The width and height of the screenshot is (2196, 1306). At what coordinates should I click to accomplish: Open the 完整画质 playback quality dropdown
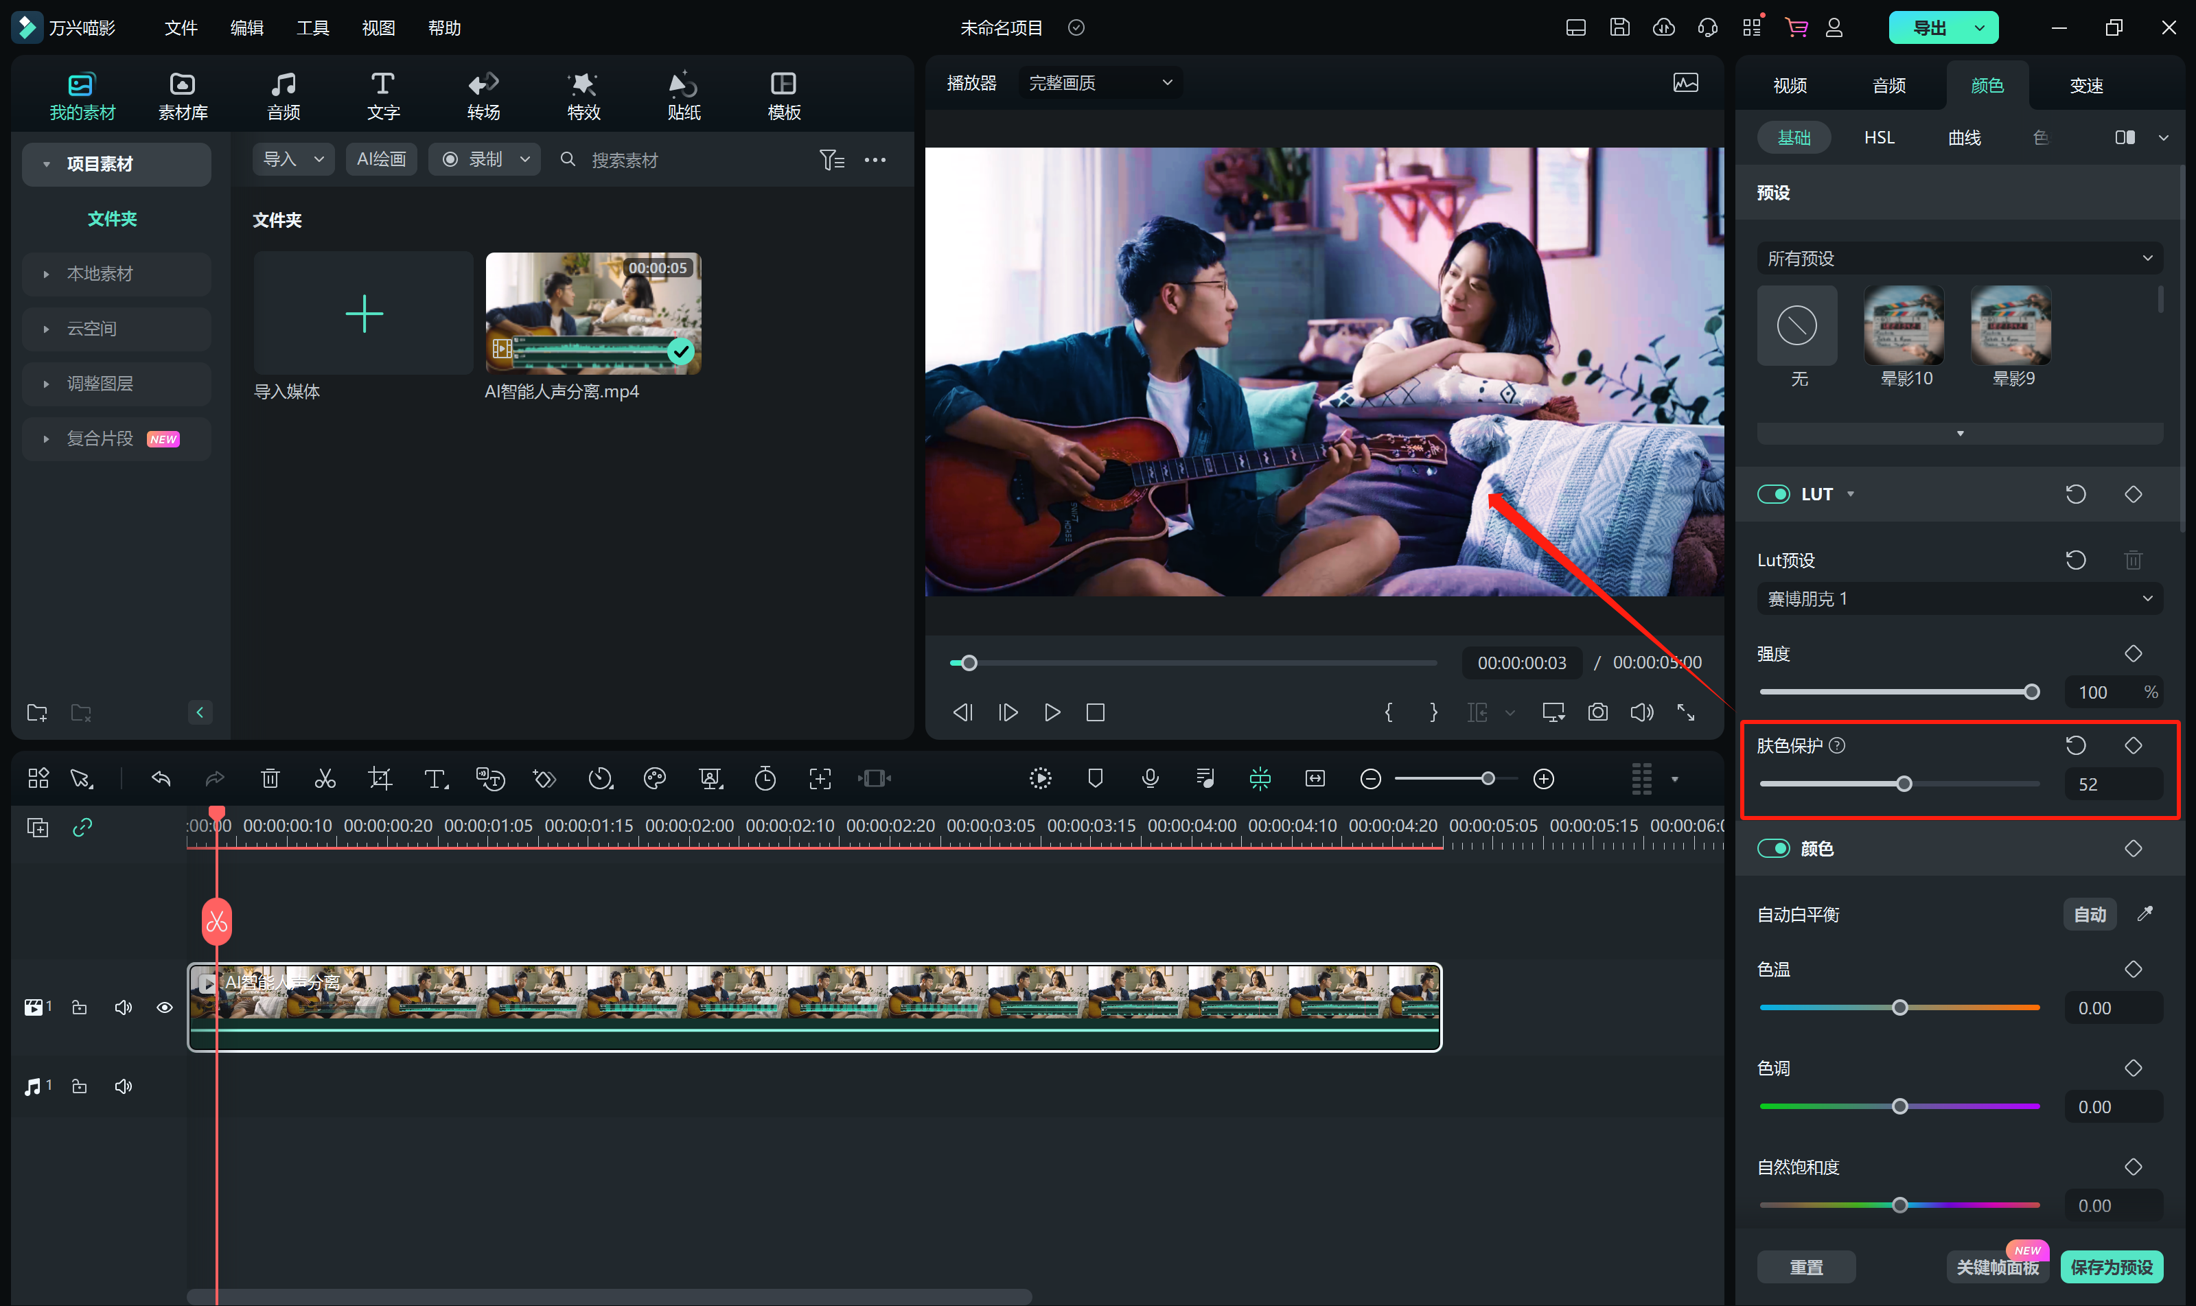click(x=1100, y=83)
